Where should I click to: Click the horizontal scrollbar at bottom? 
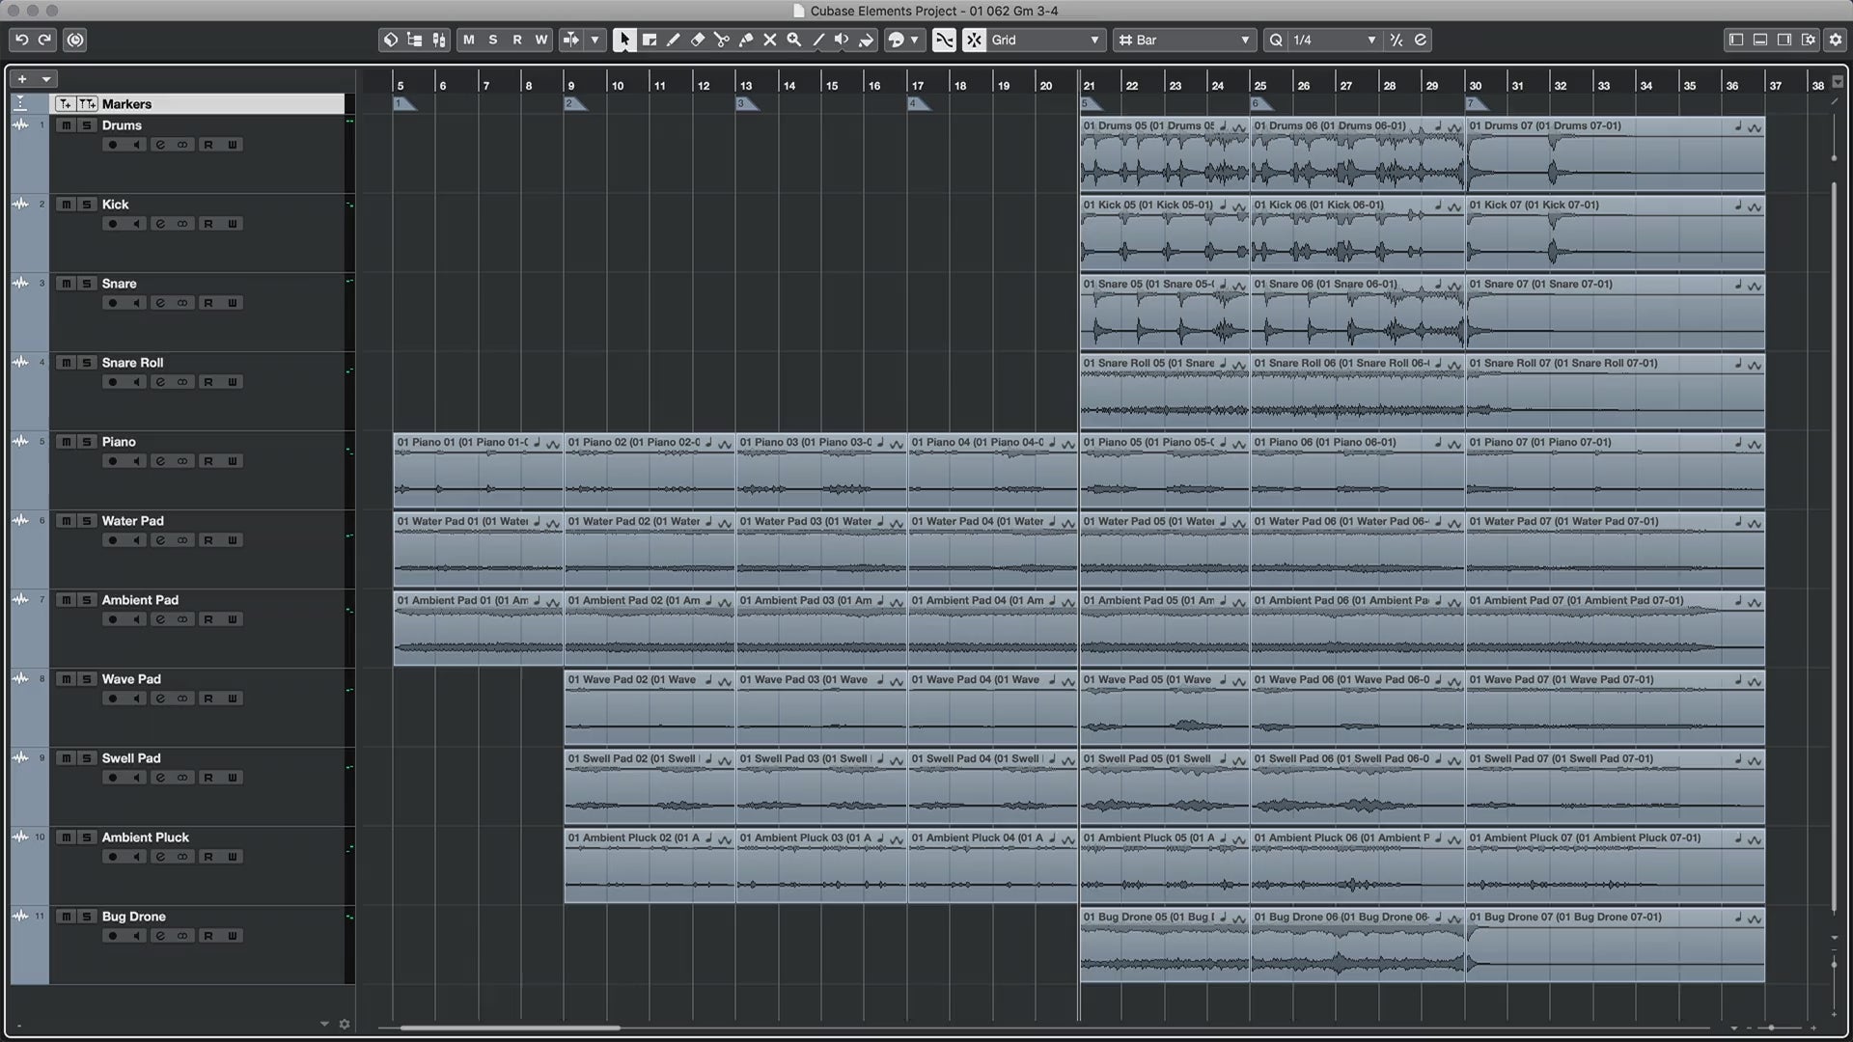(x=510, y=1028)
